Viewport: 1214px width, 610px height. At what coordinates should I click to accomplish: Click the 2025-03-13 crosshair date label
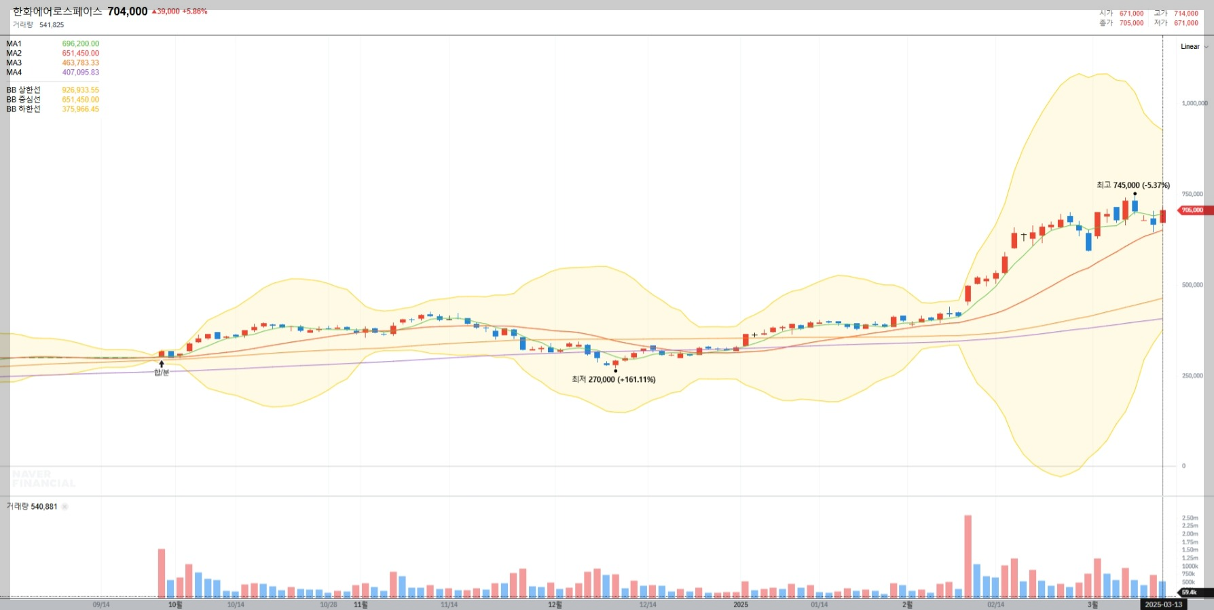(1164, 605)
